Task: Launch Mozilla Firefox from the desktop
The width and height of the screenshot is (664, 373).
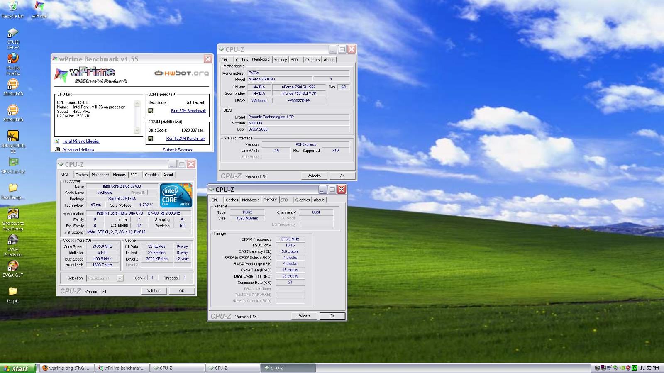Action: pos(13,64)
